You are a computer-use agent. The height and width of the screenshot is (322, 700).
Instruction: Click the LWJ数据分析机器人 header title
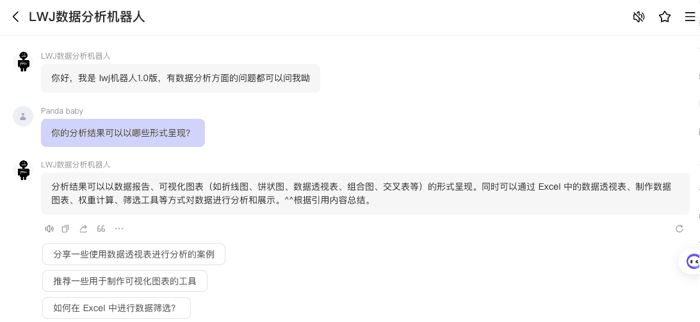point(86,17)
